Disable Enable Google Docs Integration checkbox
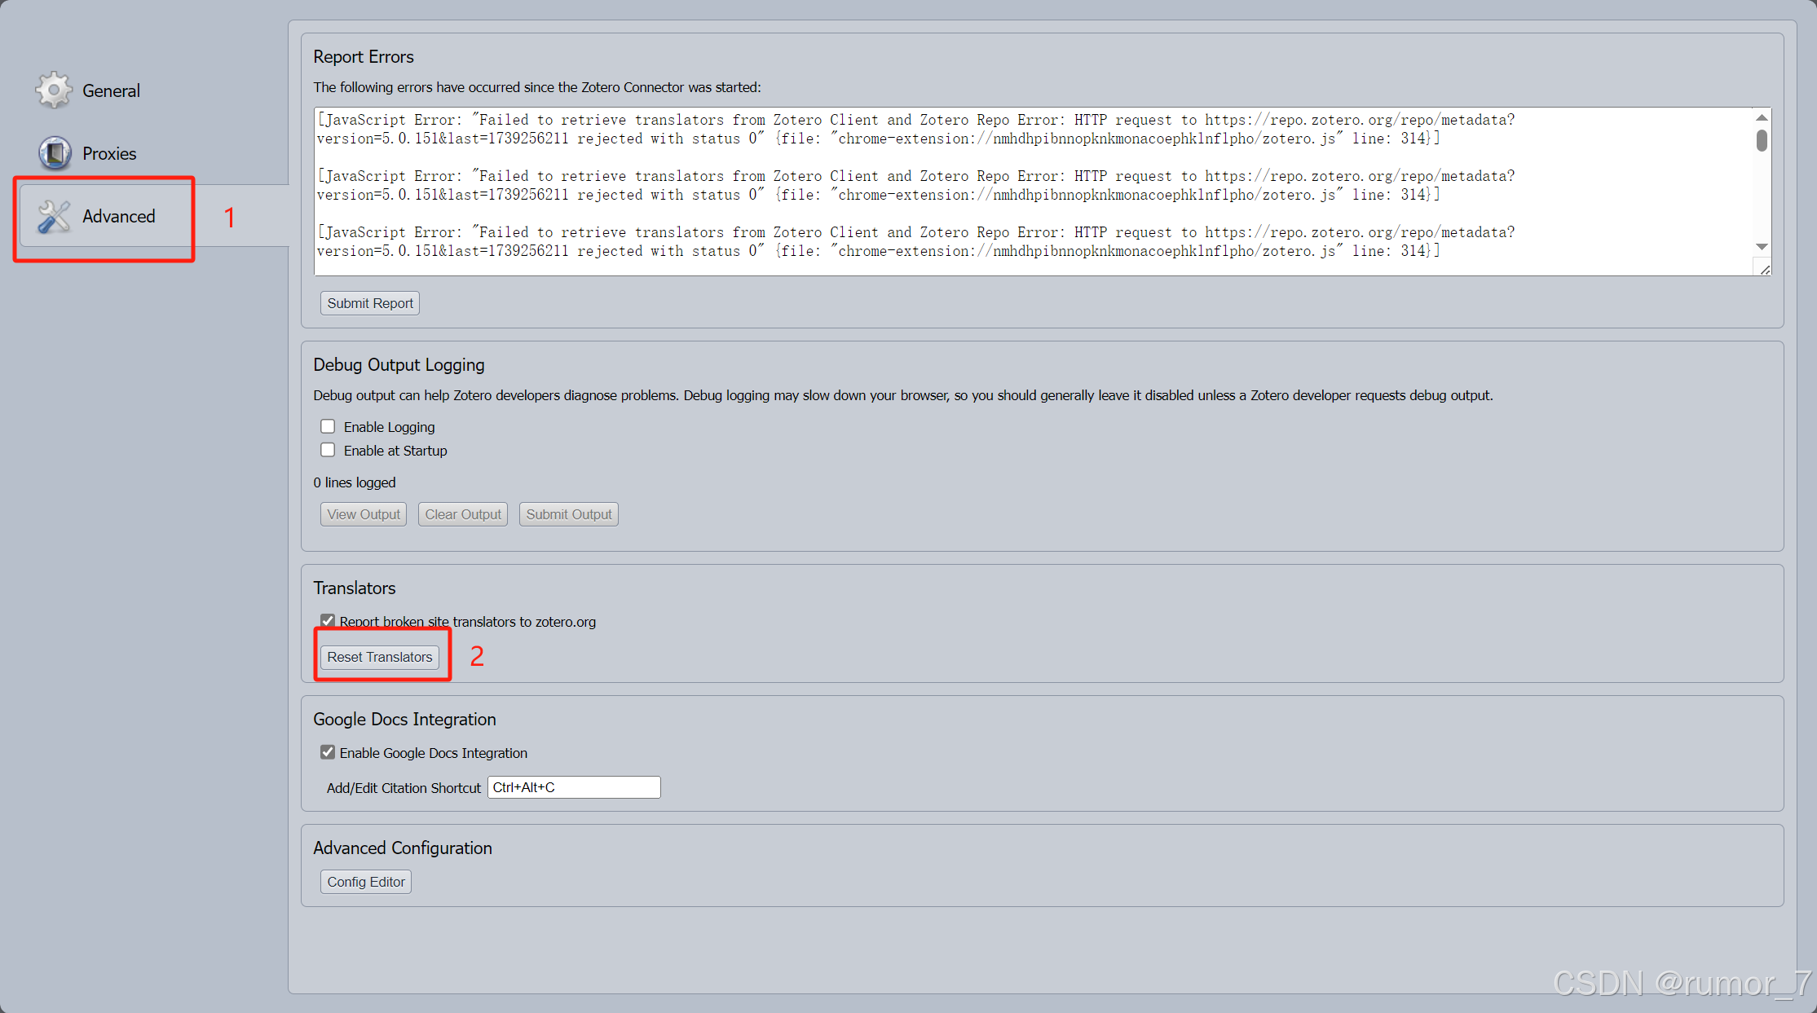The image size is (1817, 1013). point(328,752)
